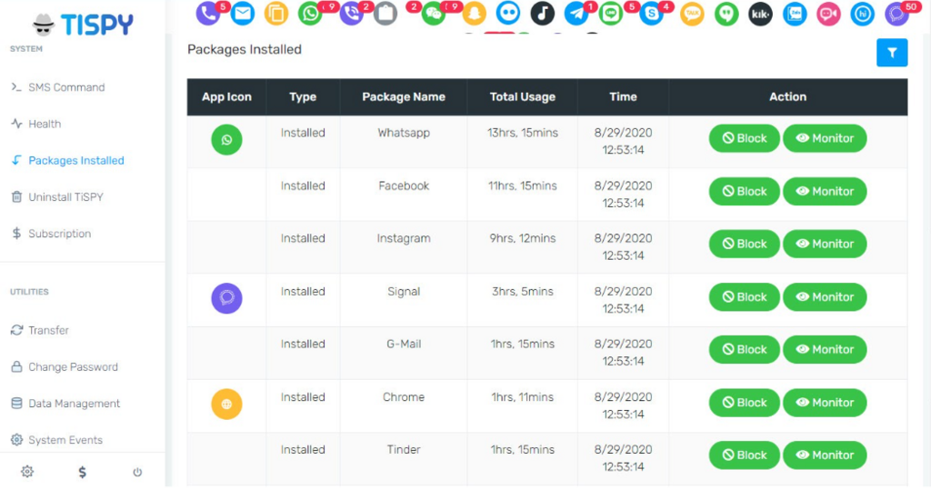The height and width of the screenshot is (490, 931).
Task: Open the Telegram paper plane icon
Action: (576, 13)
